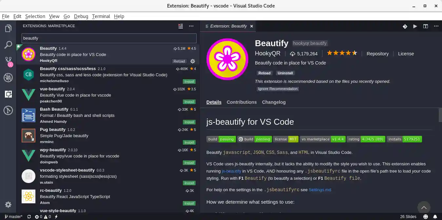
Task: Switch to the Contributions tab
Action: click(x=241, y=102)
